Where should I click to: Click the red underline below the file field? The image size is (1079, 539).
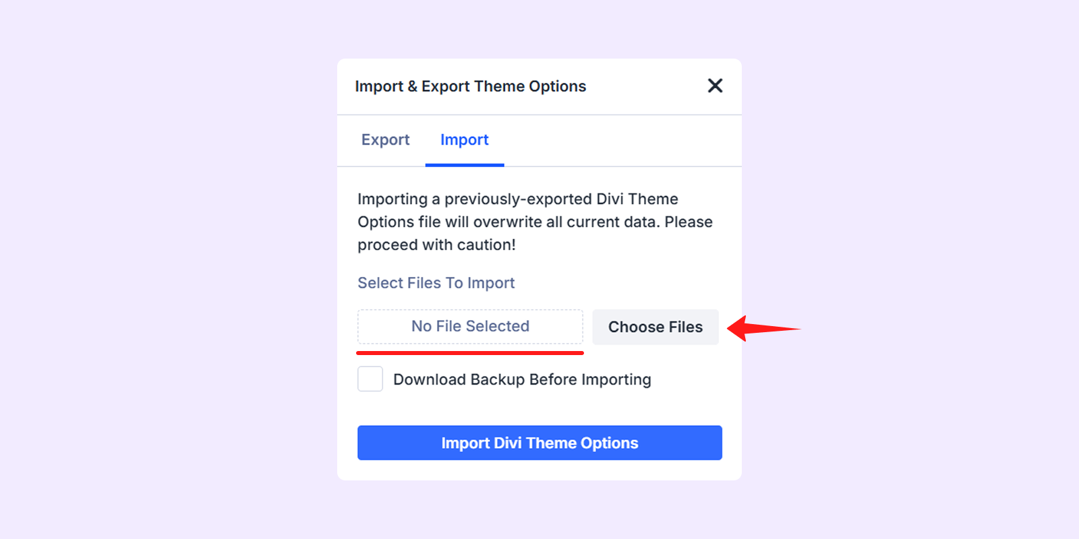coord(470,352)
